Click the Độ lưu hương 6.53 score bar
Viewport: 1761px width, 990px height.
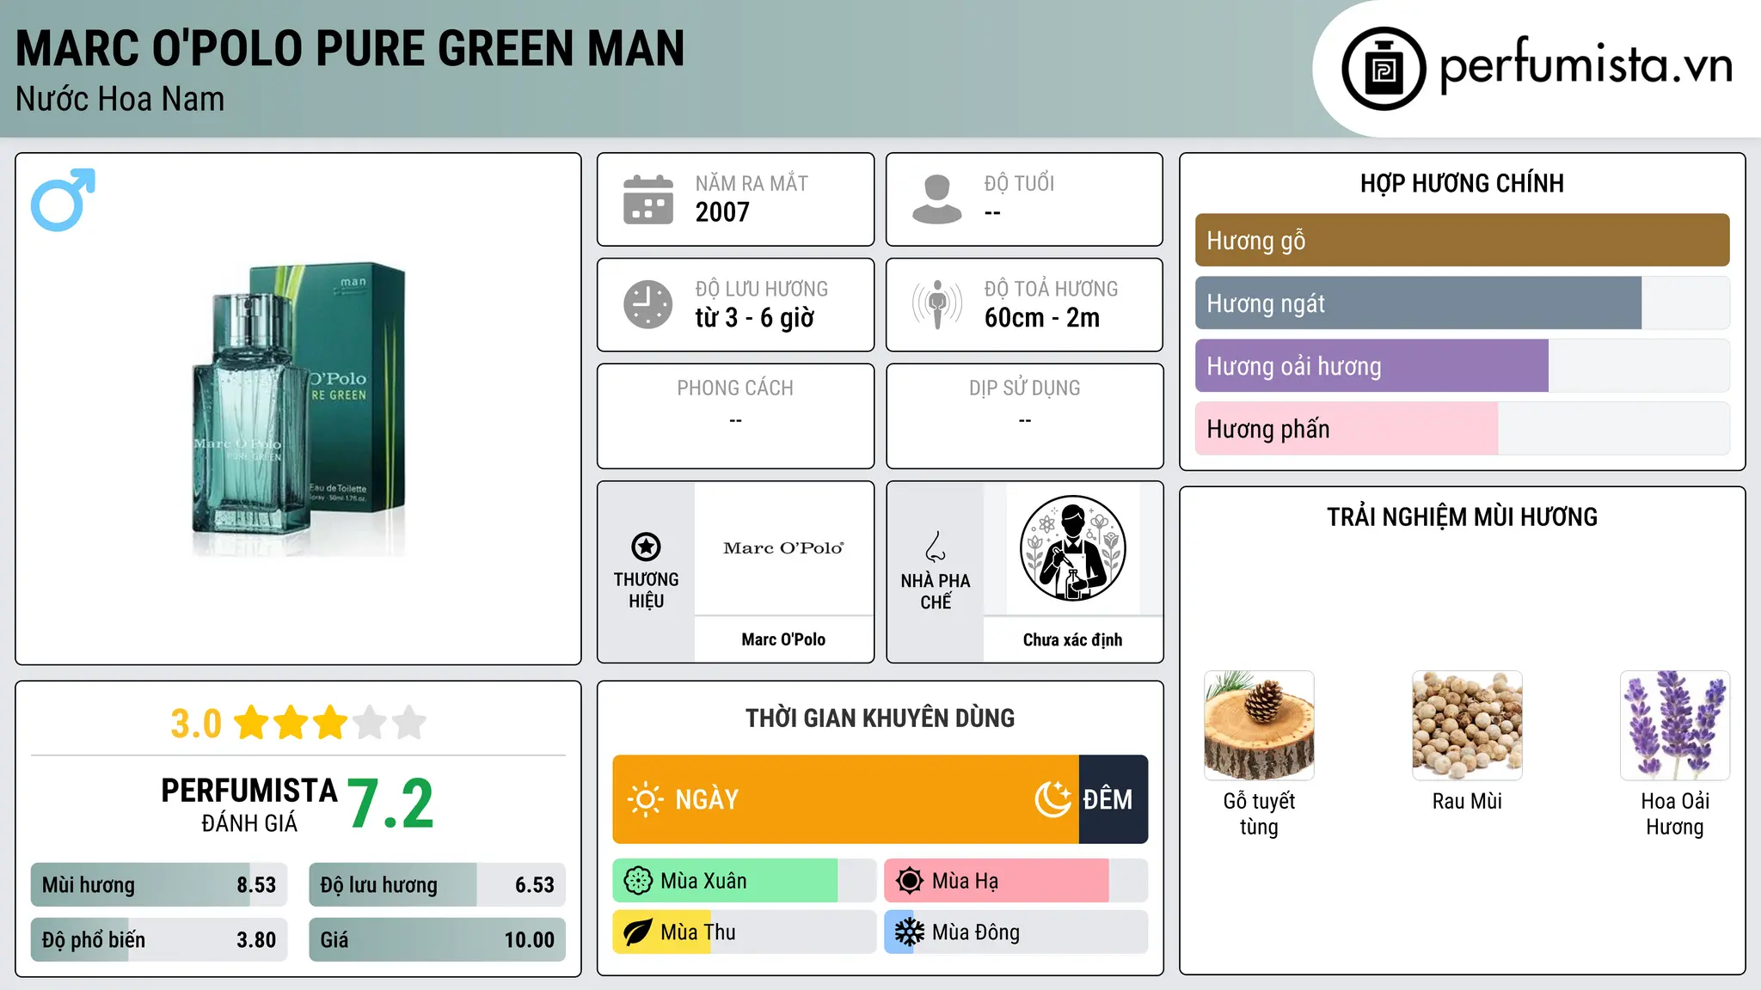pos(438,885)
